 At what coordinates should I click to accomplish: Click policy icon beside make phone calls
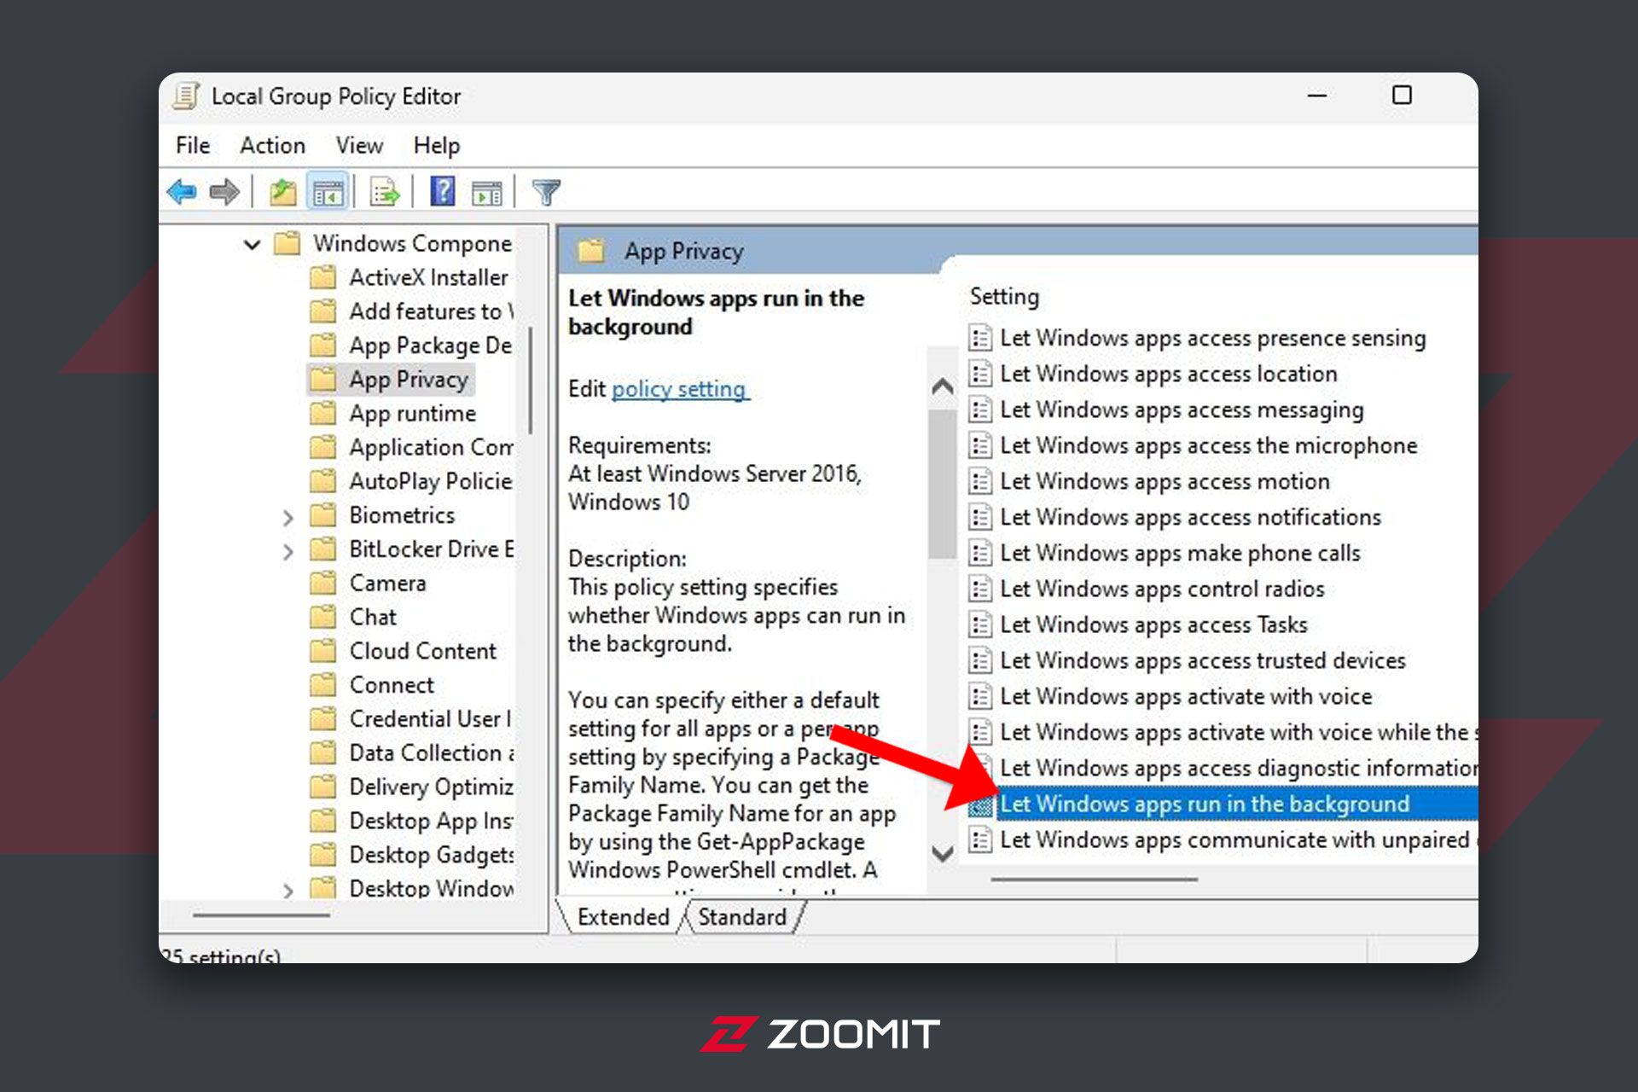980,553
